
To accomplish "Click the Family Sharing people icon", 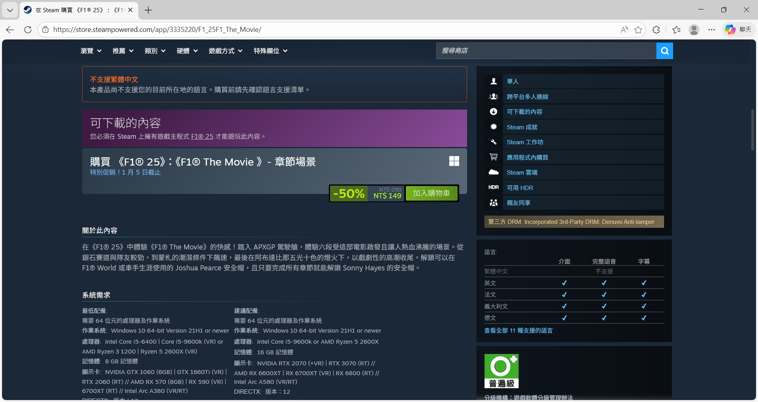I will (493, 203).
